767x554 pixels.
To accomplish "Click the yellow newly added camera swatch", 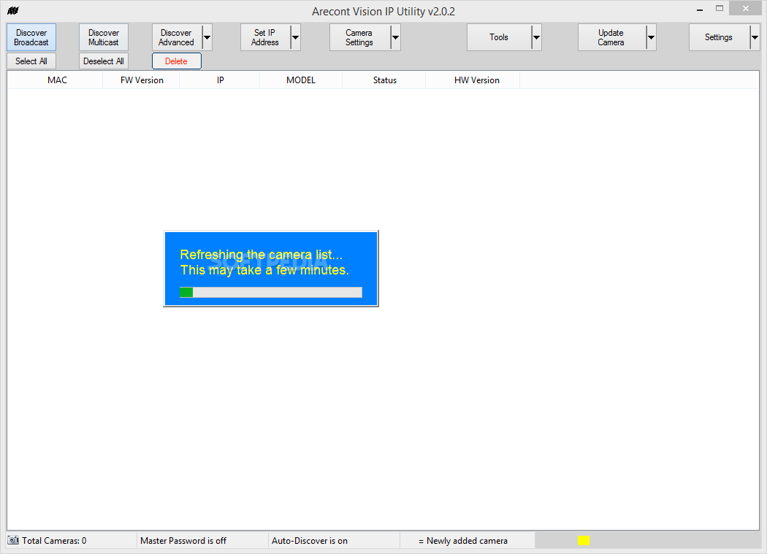I will pyautogui.click(x=584, y=540).
